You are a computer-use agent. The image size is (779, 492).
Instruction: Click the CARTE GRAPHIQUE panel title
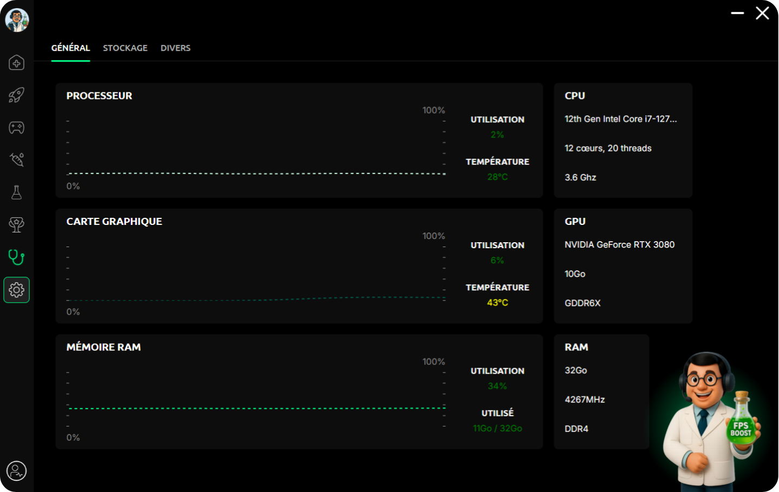(114, 222)
